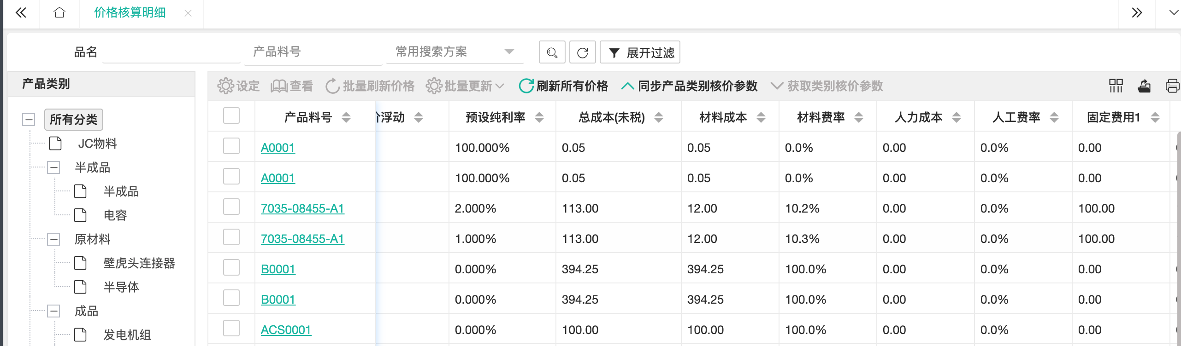Click 刷新所有价格 button
Screen dimensions: 1181x346
coord(563,86)
